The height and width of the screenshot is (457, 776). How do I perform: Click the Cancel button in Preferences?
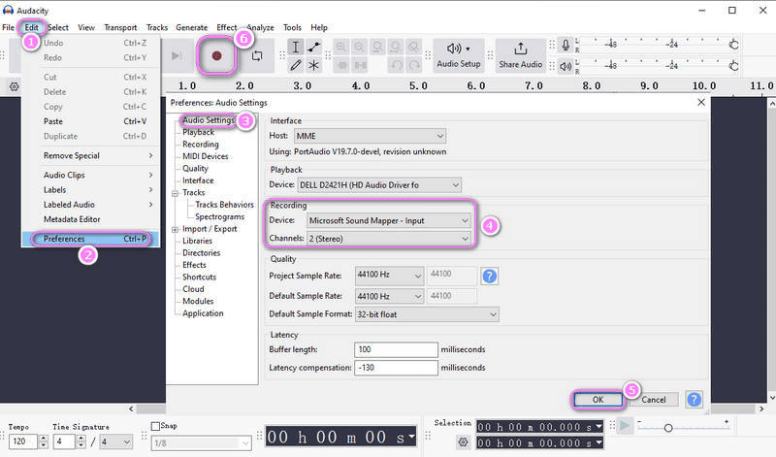pos(653,399)
